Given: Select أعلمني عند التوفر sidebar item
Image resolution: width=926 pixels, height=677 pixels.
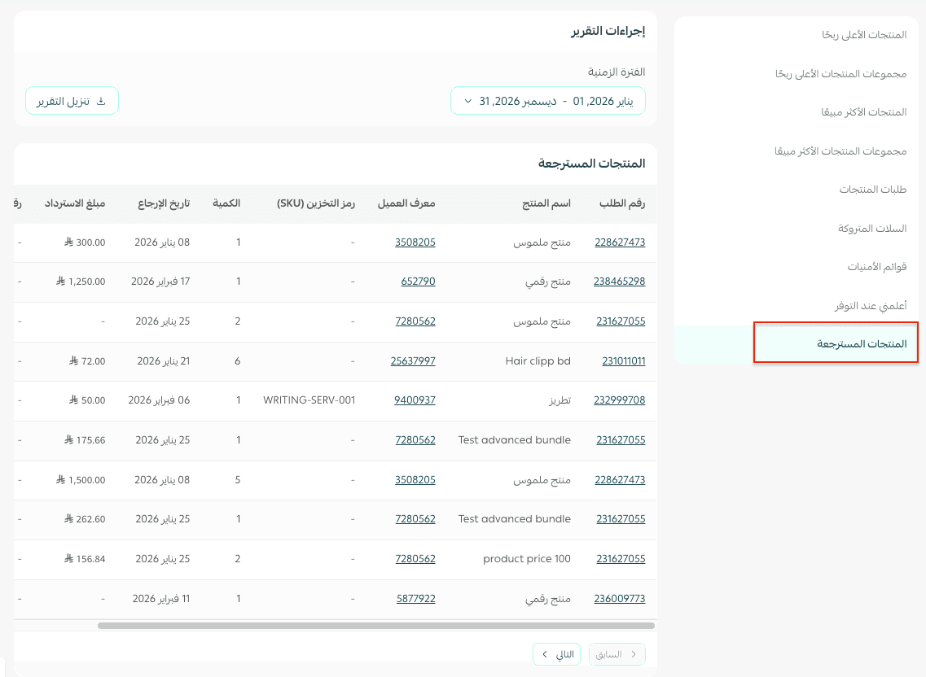Looking at the screenshot, I should pos(870,306).
